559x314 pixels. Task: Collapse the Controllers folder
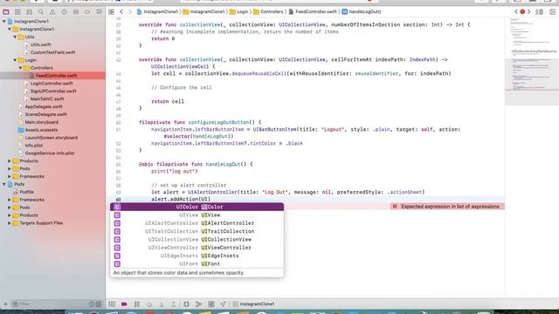point(20,68)
